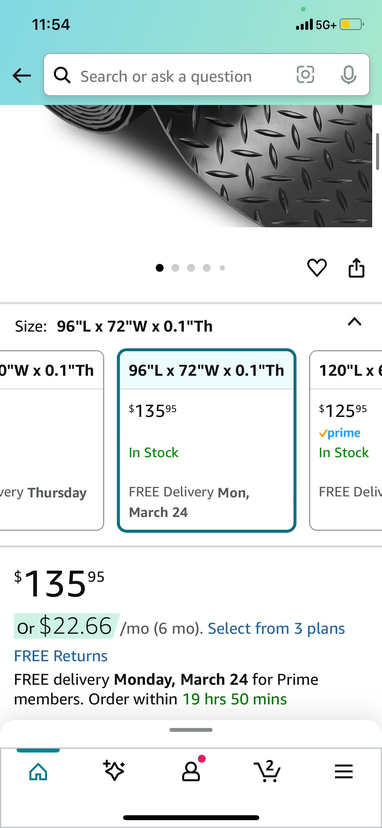This screenshot has width=382, height=828.
Task: Tap the share icon
Action: point(356,268)
